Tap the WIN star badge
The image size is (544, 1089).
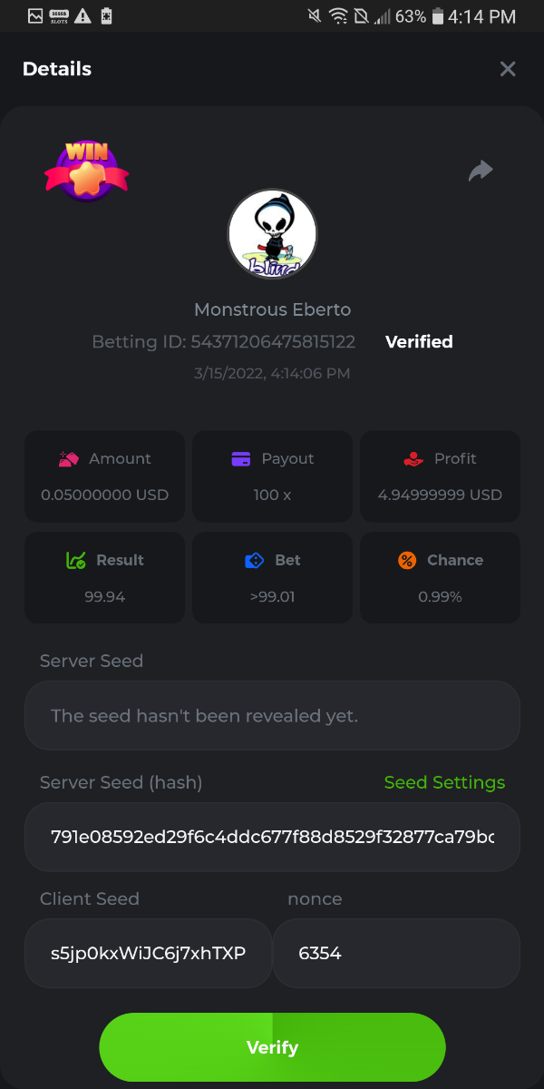click(x=87, y=171)
